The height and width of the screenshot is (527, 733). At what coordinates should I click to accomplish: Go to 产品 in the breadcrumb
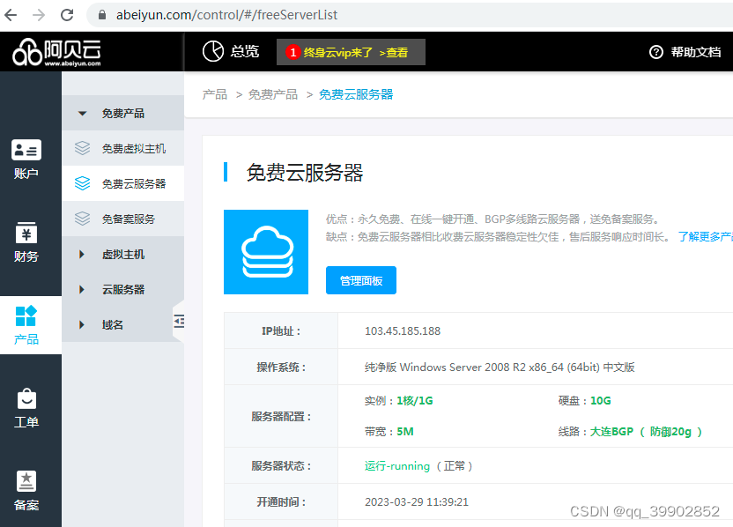click(215, 94)
